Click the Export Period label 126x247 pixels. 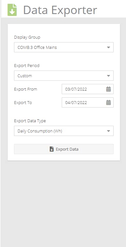pyautogui.click(x=27, y=65)
